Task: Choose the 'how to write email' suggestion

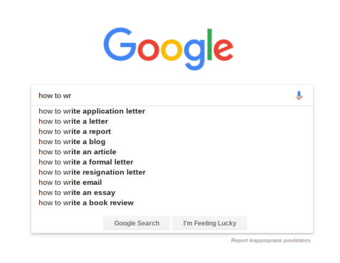Action: (x=70, y=183)
